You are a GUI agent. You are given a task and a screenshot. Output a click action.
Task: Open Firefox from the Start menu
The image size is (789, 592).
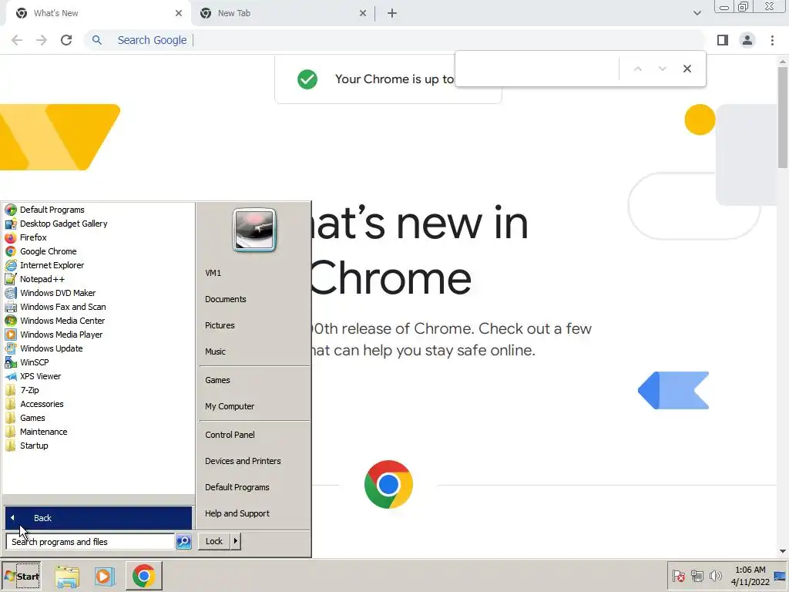pyautogui.click(x=33, y=237)
